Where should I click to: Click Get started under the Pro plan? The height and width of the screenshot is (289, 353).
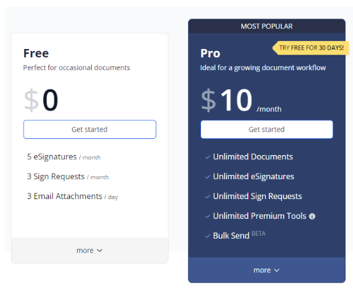point(267,130)
